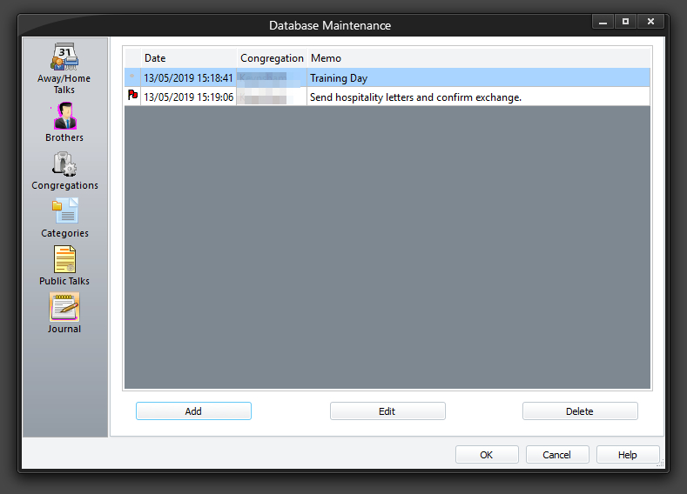Screen dimensions: 687x494
Task: Sort by the Congregation column header
Action: [x=272, y=58]
